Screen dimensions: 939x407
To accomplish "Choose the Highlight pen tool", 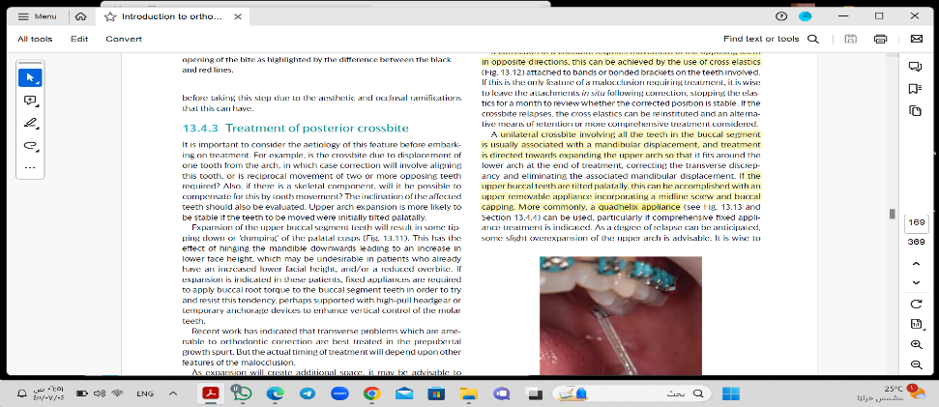I will (x=30, y=124).
